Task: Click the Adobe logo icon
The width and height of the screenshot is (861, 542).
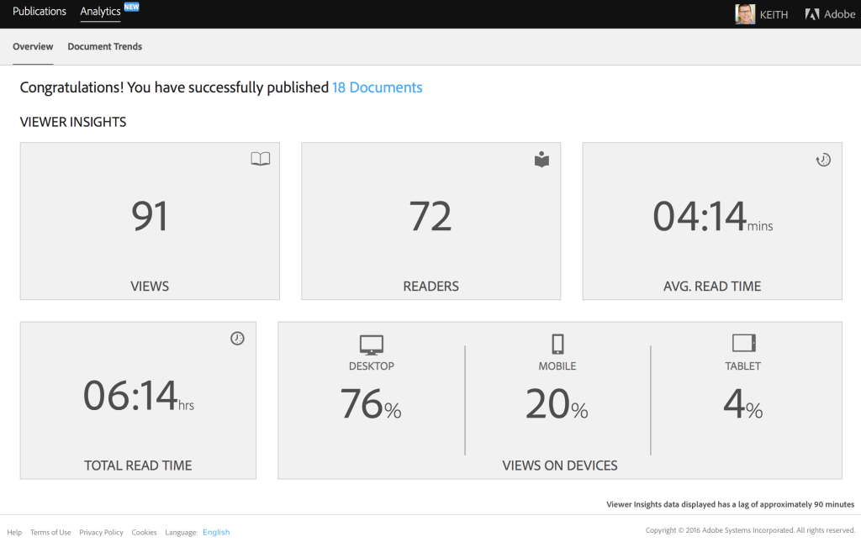Action: pyautogui.click(x=812, y=14)
